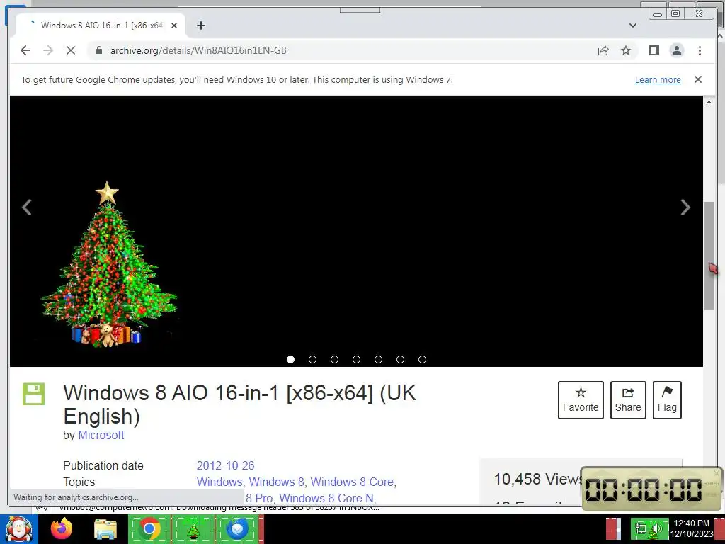
Task: Click the Share button
Action: pos(628,400)
